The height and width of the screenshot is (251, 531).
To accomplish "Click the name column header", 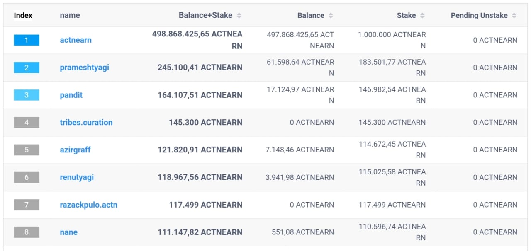I will point(70,16).
